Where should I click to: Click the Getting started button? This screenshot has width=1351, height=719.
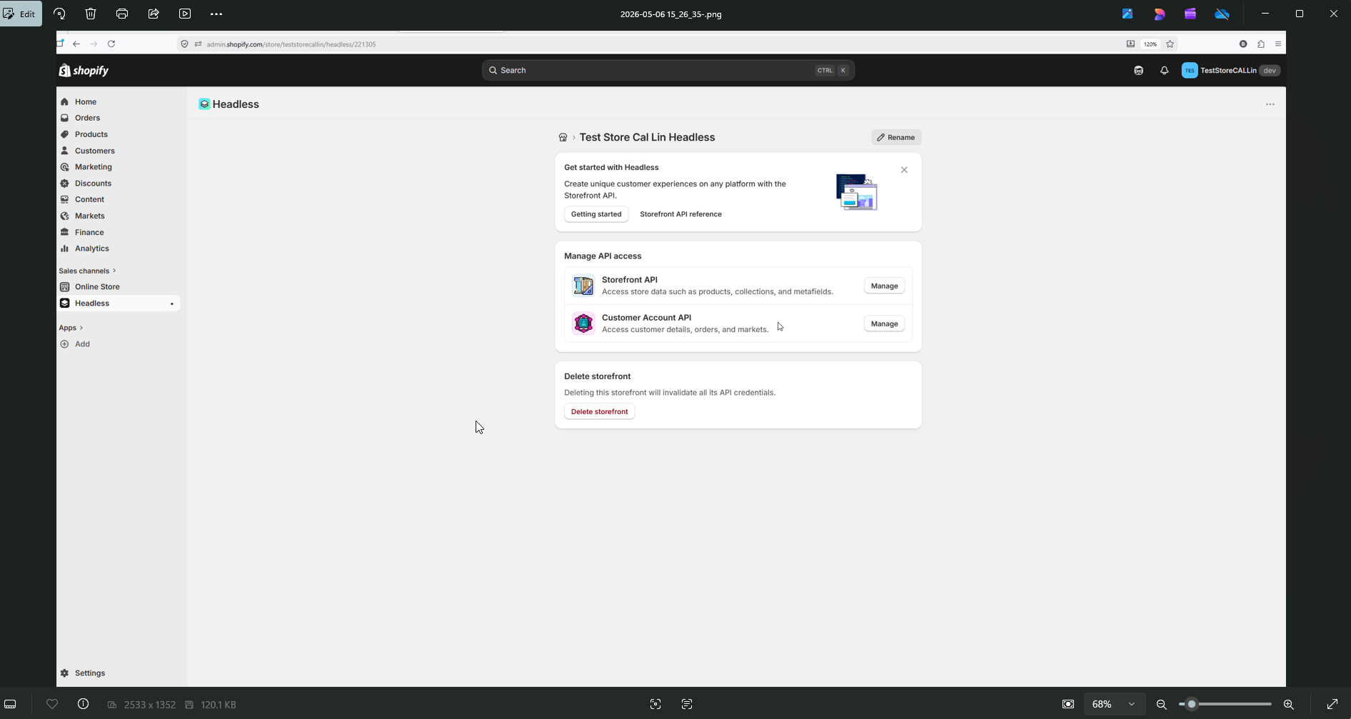(x=596, y=214)
